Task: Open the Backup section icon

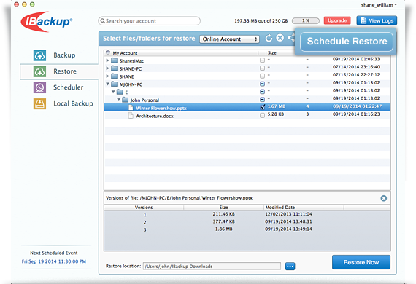Action: [x=39, y=55]
